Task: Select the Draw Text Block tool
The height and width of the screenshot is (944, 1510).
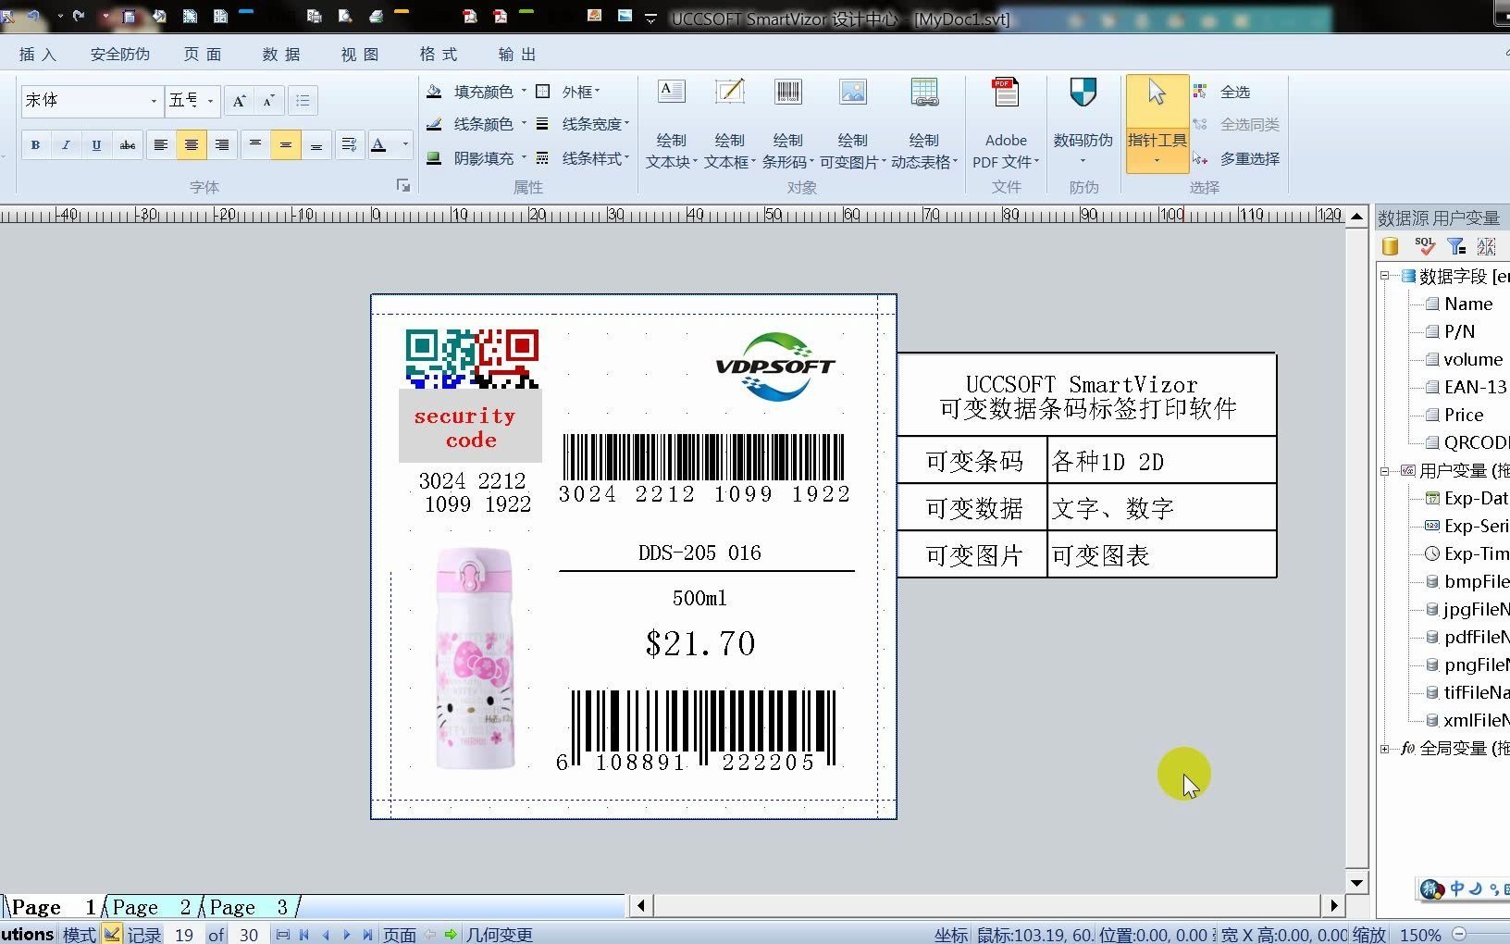Action: coord(671,124)
